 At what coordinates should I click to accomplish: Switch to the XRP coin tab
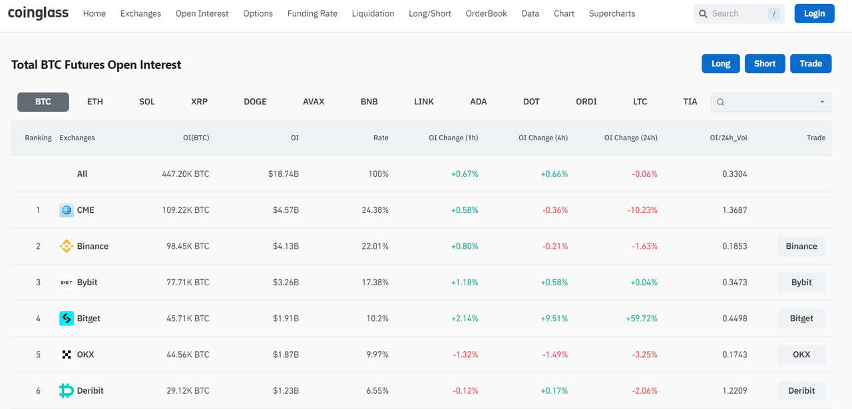(x=199, y=102)
